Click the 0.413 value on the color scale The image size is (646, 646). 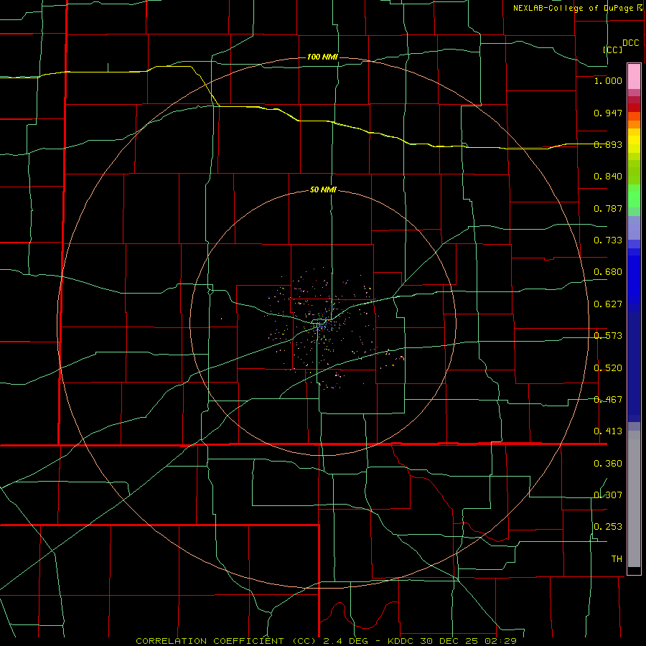click(x=608, y=431)
